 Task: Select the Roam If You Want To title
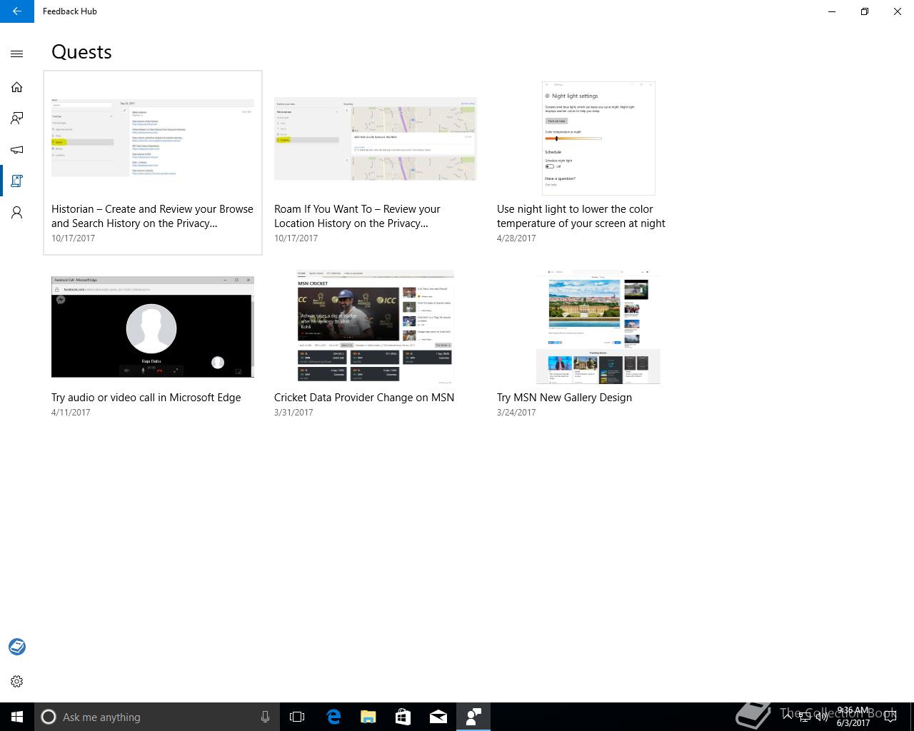tap(357, 216)
